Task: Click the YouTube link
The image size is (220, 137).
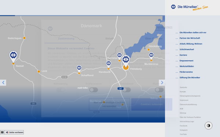Action: click(x=183, y=134)
